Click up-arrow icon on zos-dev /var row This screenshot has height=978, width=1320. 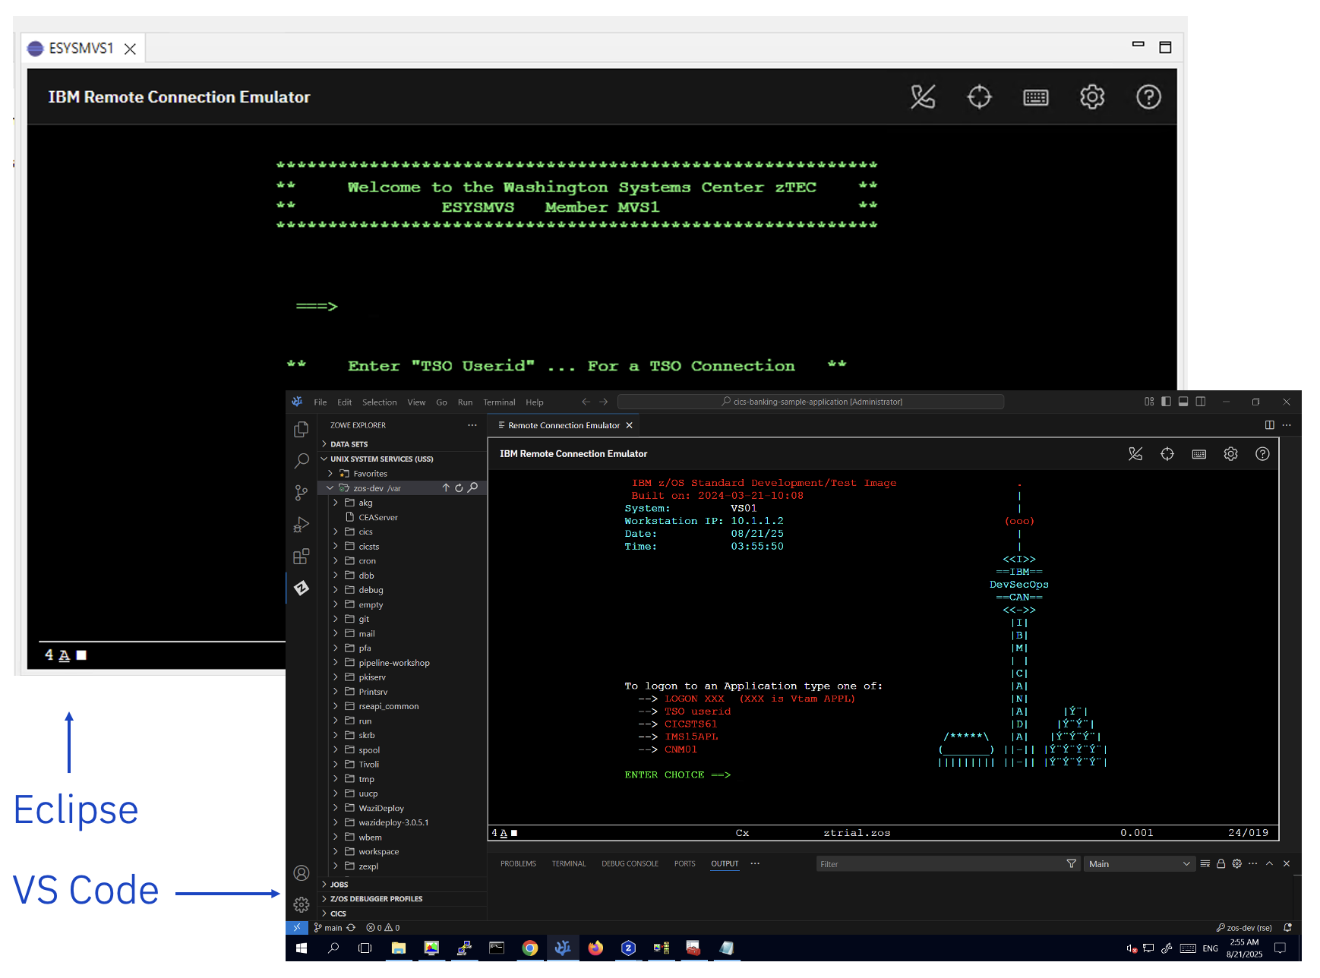[446, 488]
